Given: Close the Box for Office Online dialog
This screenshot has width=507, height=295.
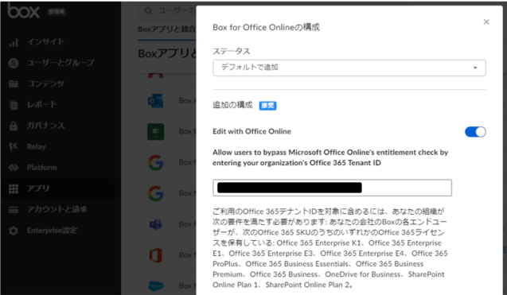Looking at the screenshot, I should click(x=486, y=21).
